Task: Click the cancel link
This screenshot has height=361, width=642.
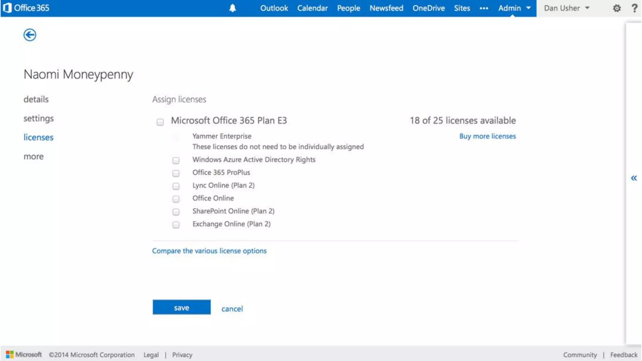Action: [232, 309]
